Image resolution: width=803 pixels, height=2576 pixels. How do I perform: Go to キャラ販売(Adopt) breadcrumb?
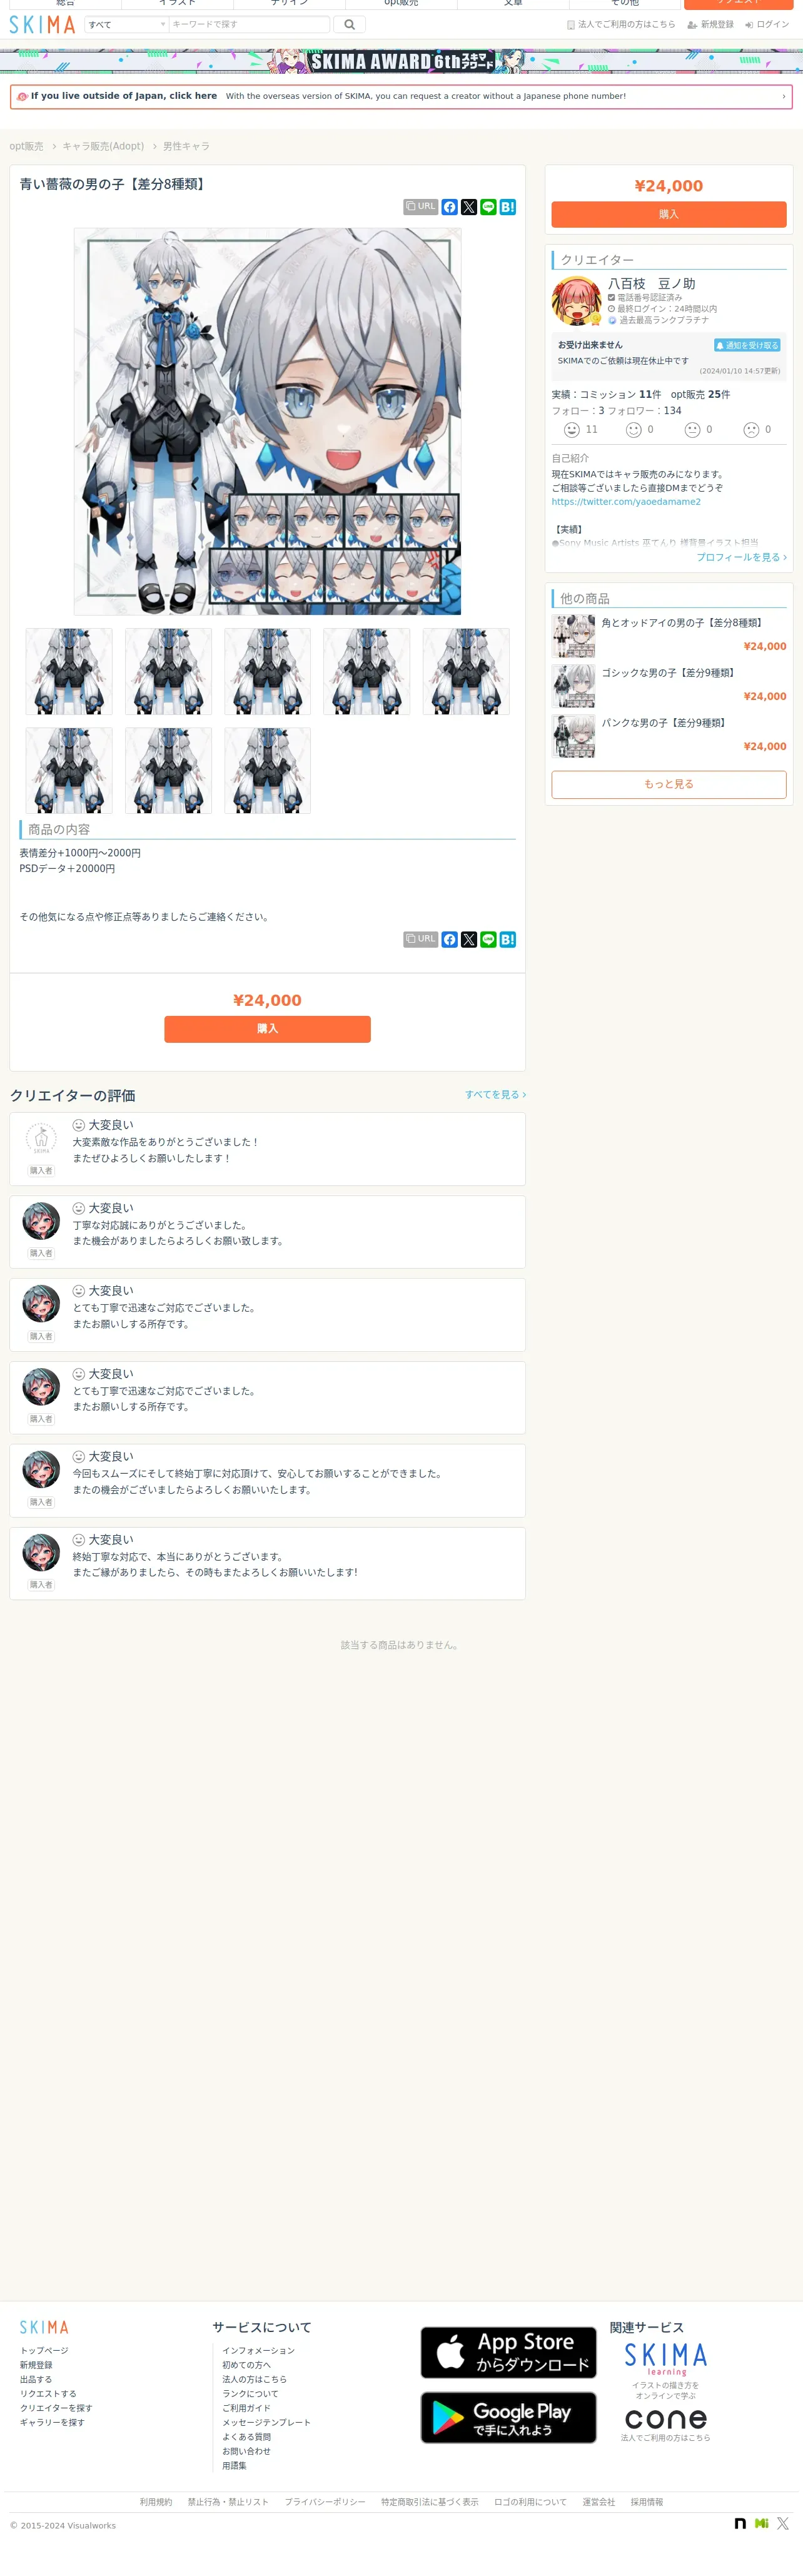tap(103, 146)
